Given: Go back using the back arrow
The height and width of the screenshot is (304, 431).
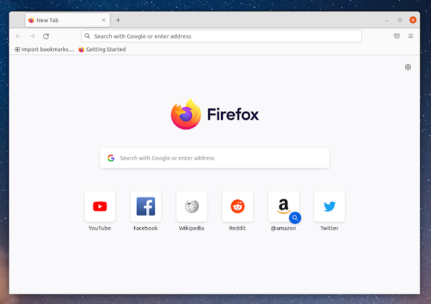Looking at the screenshot, I should point(18,36).
